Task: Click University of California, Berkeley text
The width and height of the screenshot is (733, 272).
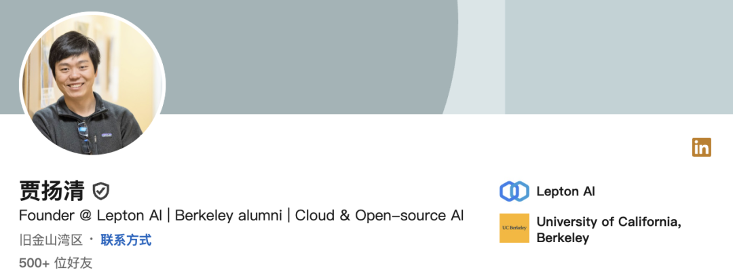Action: [x=608, y=229]
